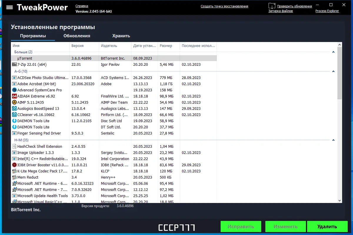Click the Auslogics BoostSpeed 13 icon
The height and width of the screenshot is (235, 353).
pos(14,109)
